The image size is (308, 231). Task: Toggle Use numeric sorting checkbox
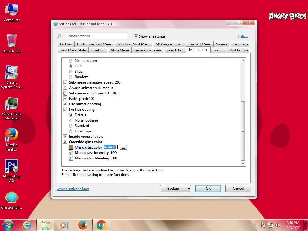pos(65,104)
